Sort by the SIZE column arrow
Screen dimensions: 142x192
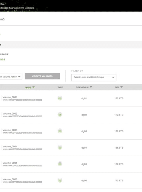pos(121,87)
